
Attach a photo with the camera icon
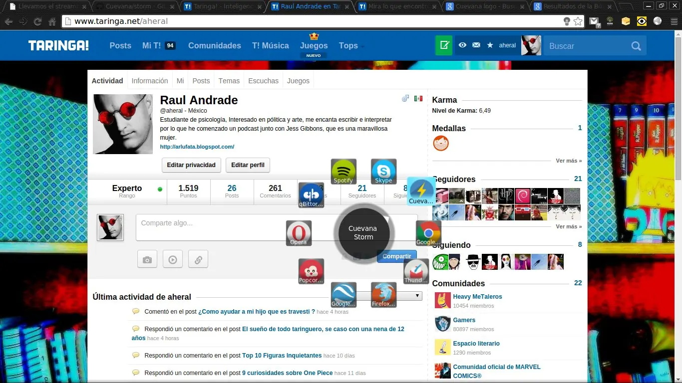147,259
